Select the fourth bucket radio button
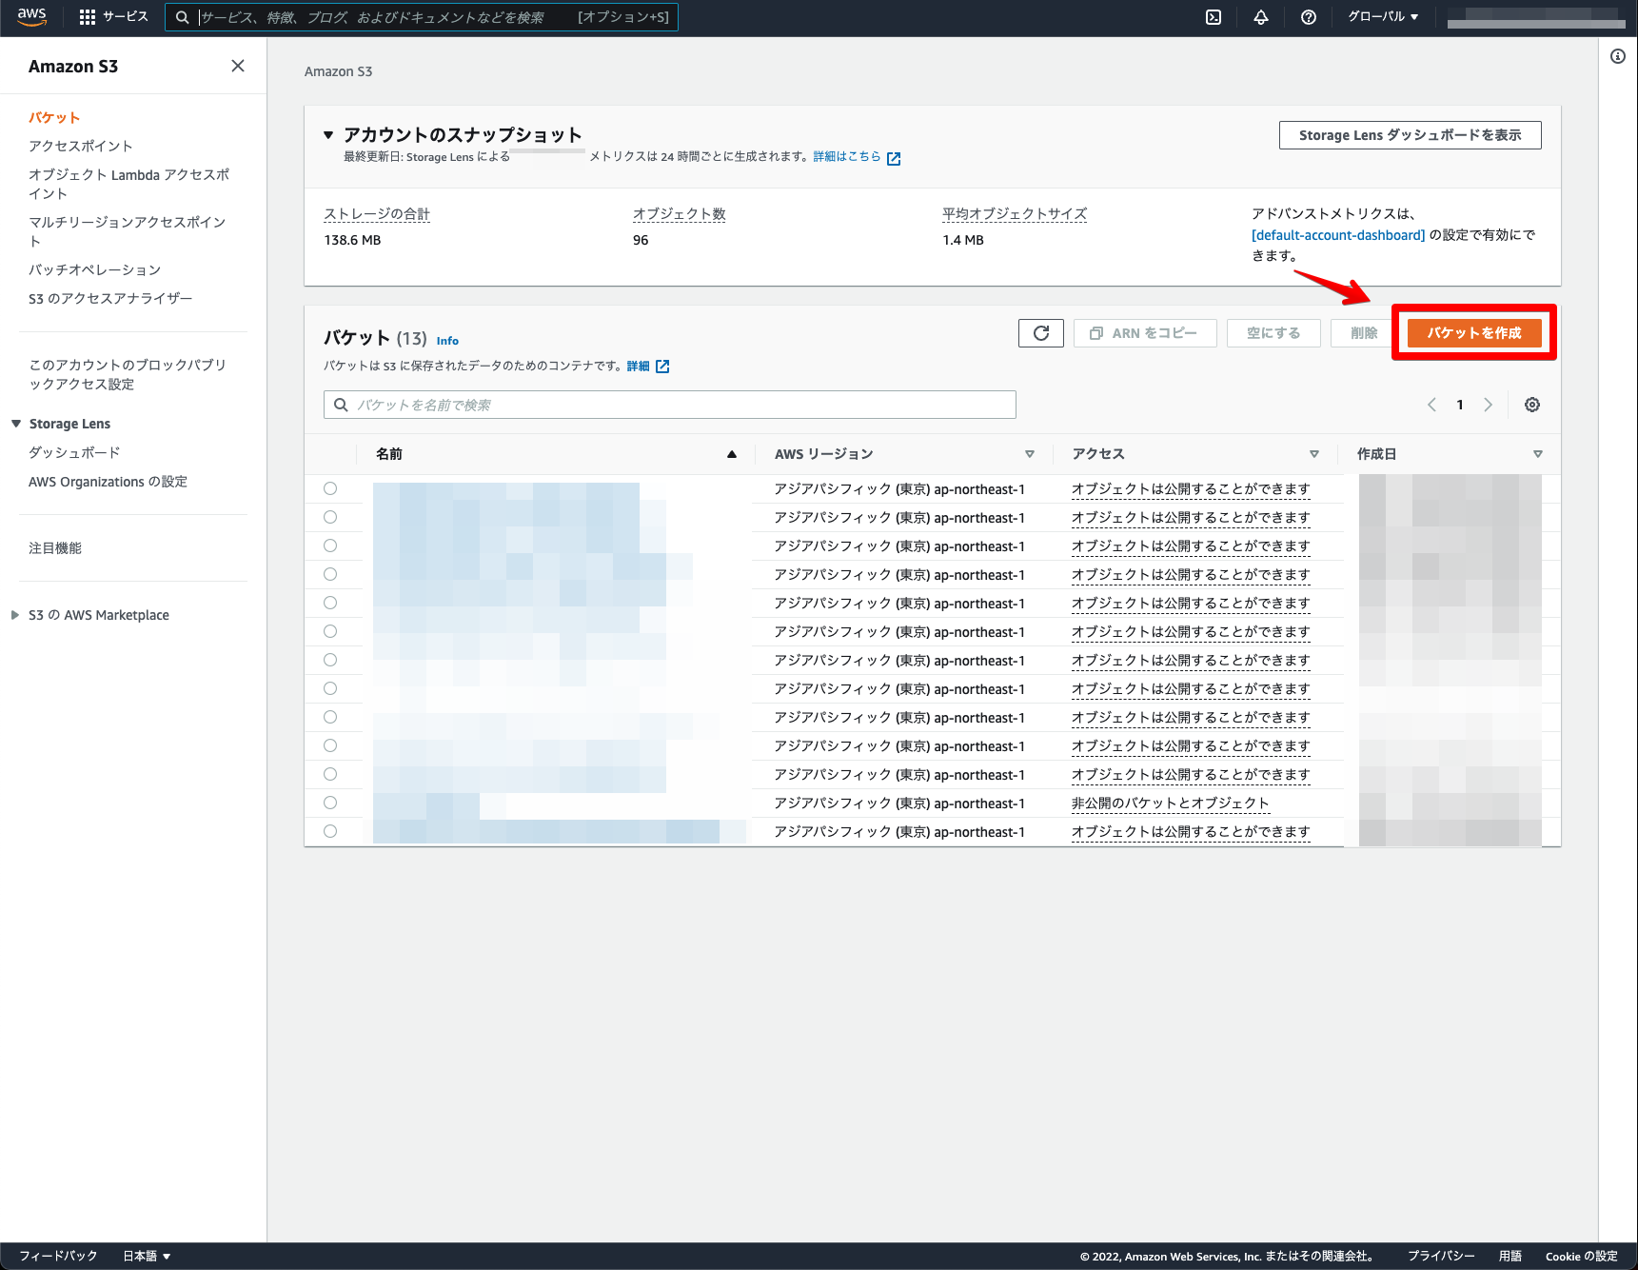This screenshot has width=1638, height=1270. click(x=330, y=574)
